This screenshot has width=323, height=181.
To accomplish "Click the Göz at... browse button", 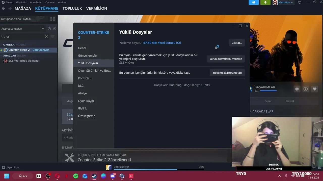I will tap(237, 43).
